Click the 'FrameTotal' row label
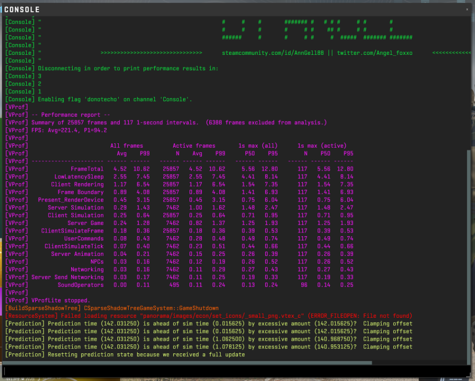475x381 pixels. pyautogui.click(x=87, y=169)
